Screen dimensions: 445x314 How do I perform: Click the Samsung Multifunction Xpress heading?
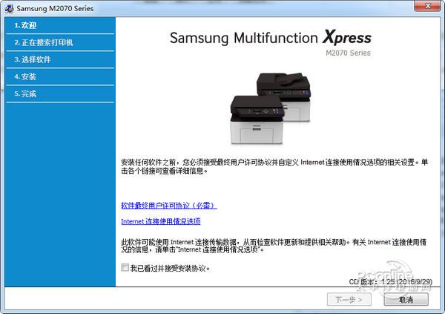[x=271, y=38]
